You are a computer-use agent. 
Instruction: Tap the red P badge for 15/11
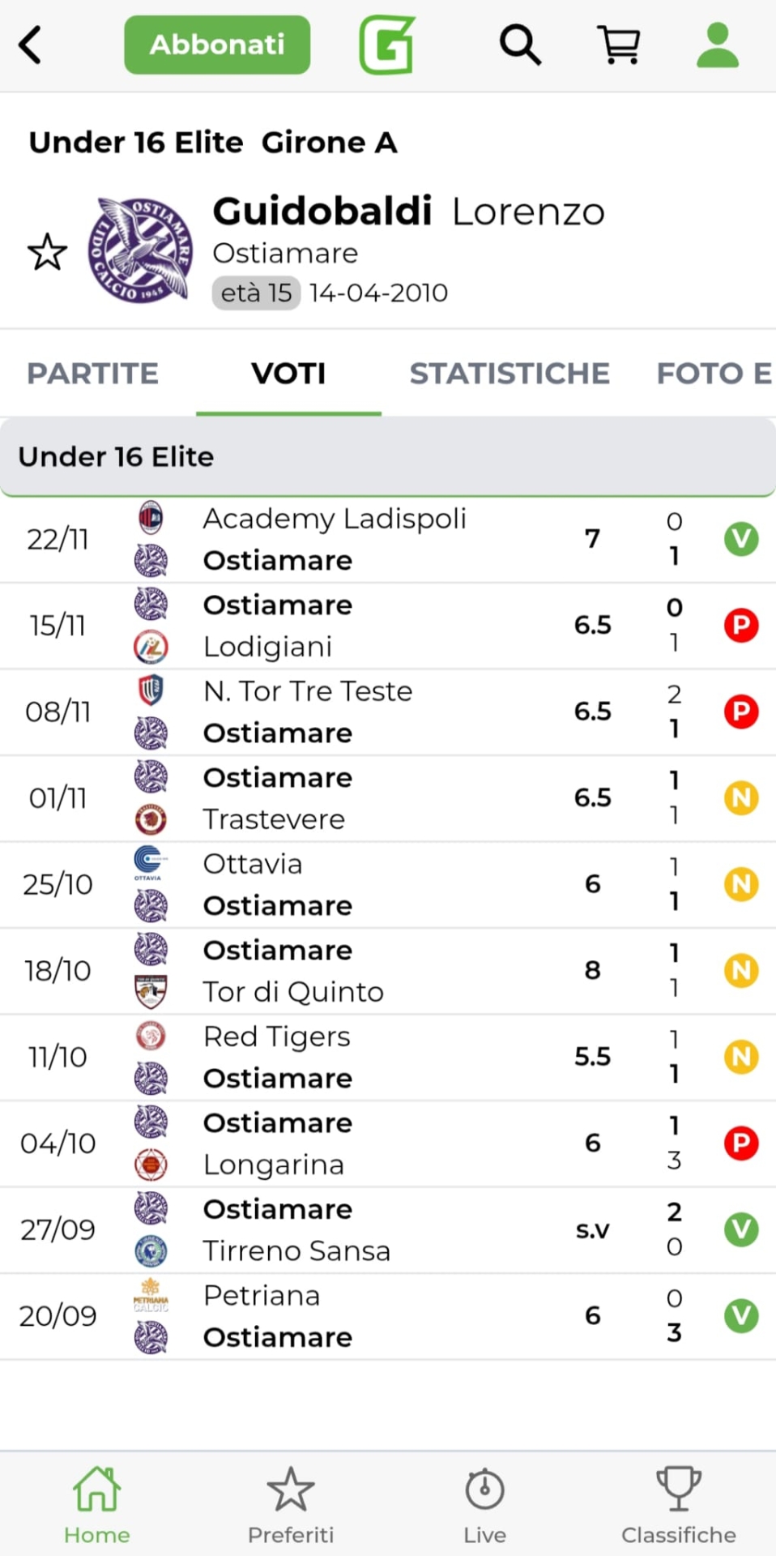(x=740, y=626)
